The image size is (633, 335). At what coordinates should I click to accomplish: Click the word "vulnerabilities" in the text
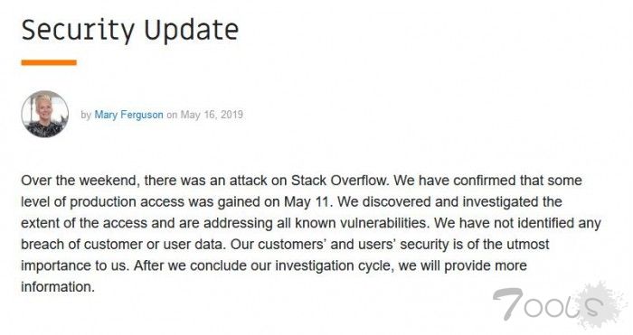tap(385, 223)
